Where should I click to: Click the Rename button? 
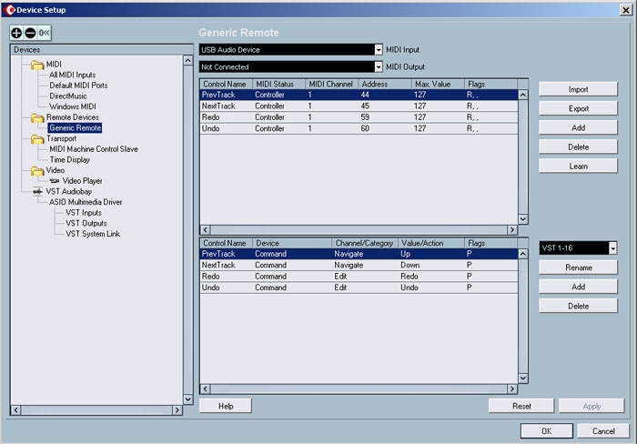578,268
